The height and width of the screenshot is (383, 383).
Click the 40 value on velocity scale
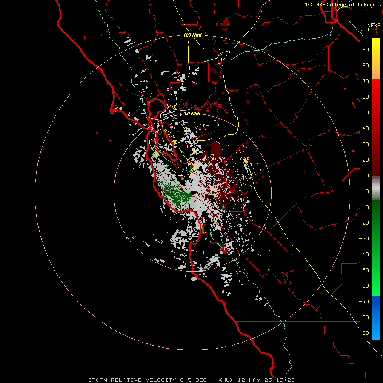click(366, 128)
